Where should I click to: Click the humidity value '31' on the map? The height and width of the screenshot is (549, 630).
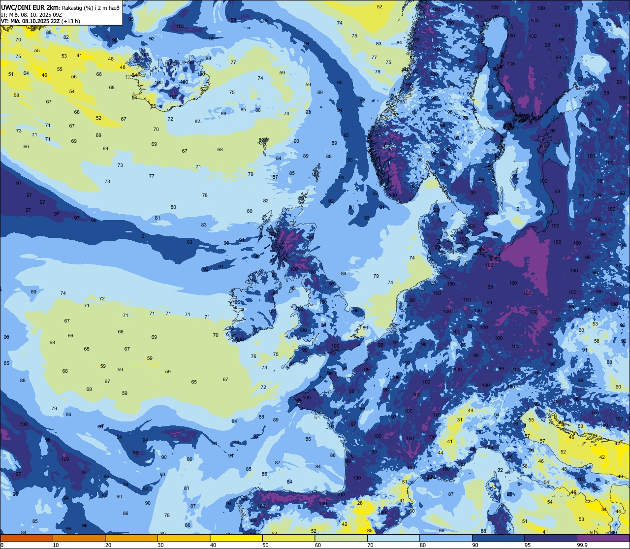click(x=460, y=420)
